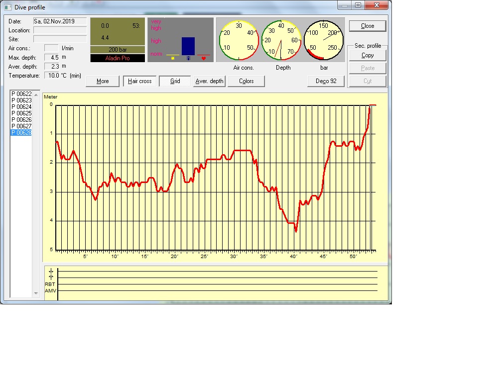
Task: Click the 20' time marker on the axis
Action: 174,256
